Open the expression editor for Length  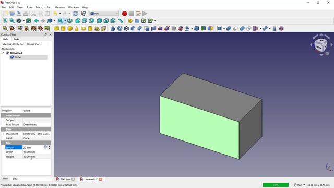pos(45,147)
